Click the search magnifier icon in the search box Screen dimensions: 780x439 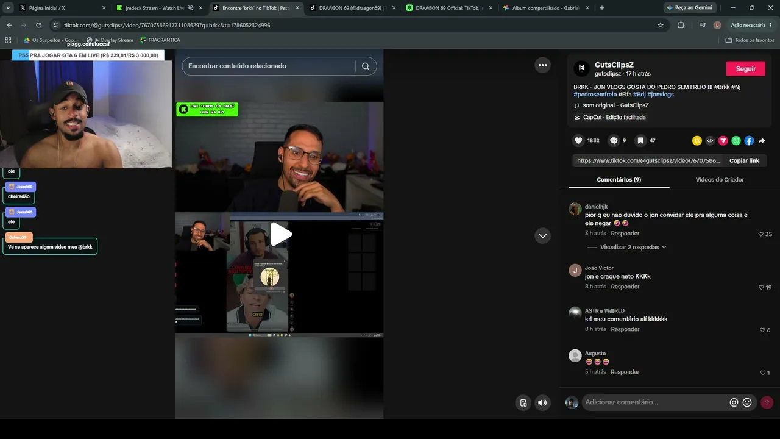tap(366, 66)
